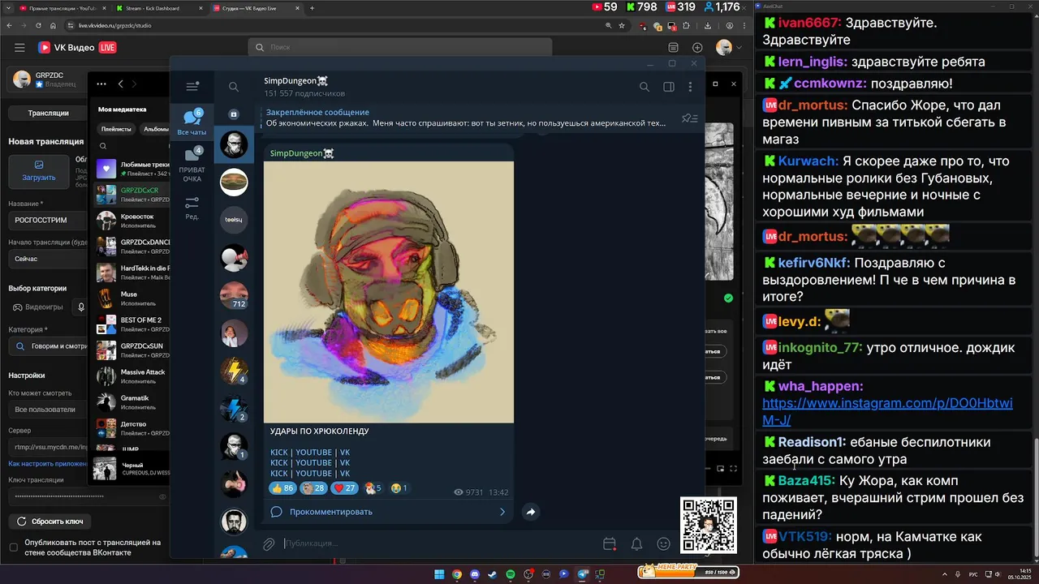
Task: Open the browser tab search dropdown arrow
Action: (x=9, y=7)
